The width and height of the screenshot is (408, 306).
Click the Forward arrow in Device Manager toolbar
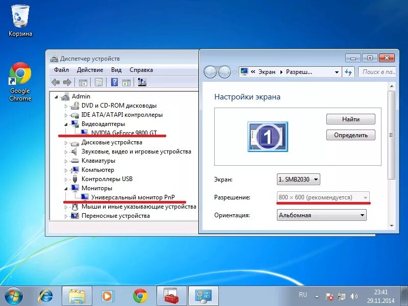coord(67,83)
